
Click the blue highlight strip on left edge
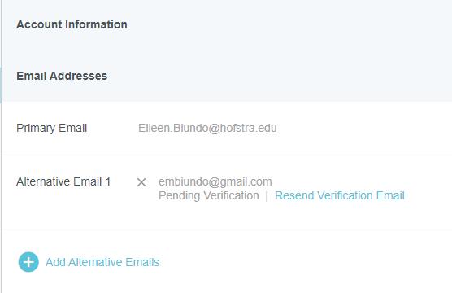tap(1, 85)
